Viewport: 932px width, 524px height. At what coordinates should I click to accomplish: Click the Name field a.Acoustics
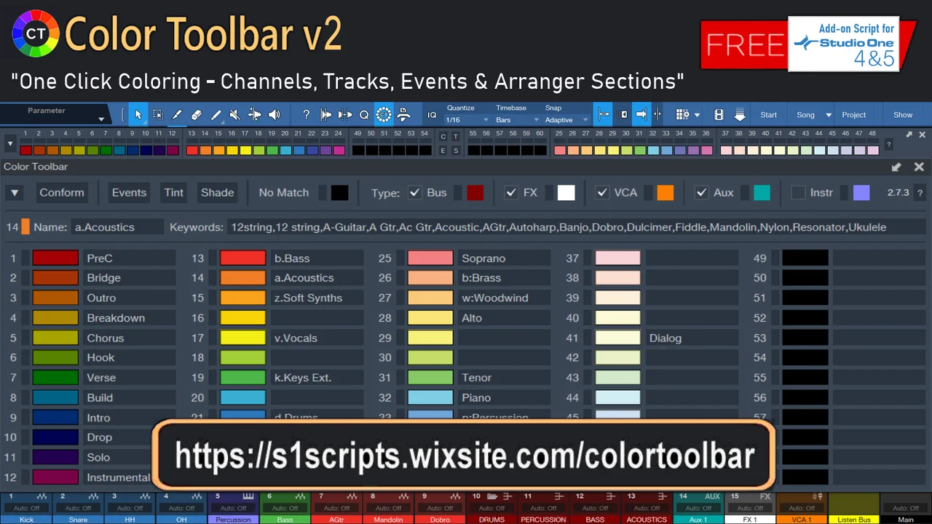click(x=117, y=227)
